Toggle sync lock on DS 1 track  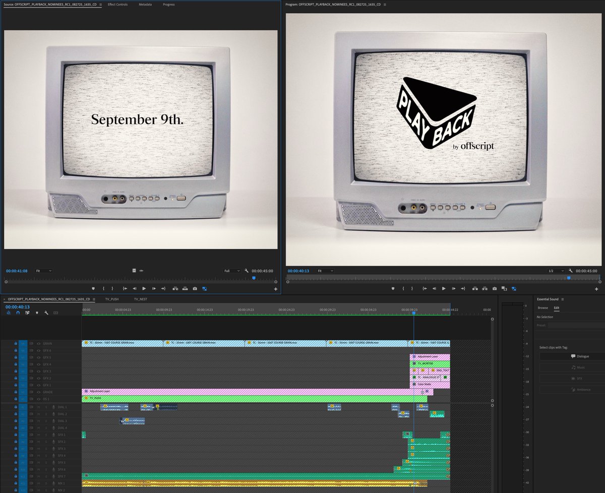coord(31,399)
